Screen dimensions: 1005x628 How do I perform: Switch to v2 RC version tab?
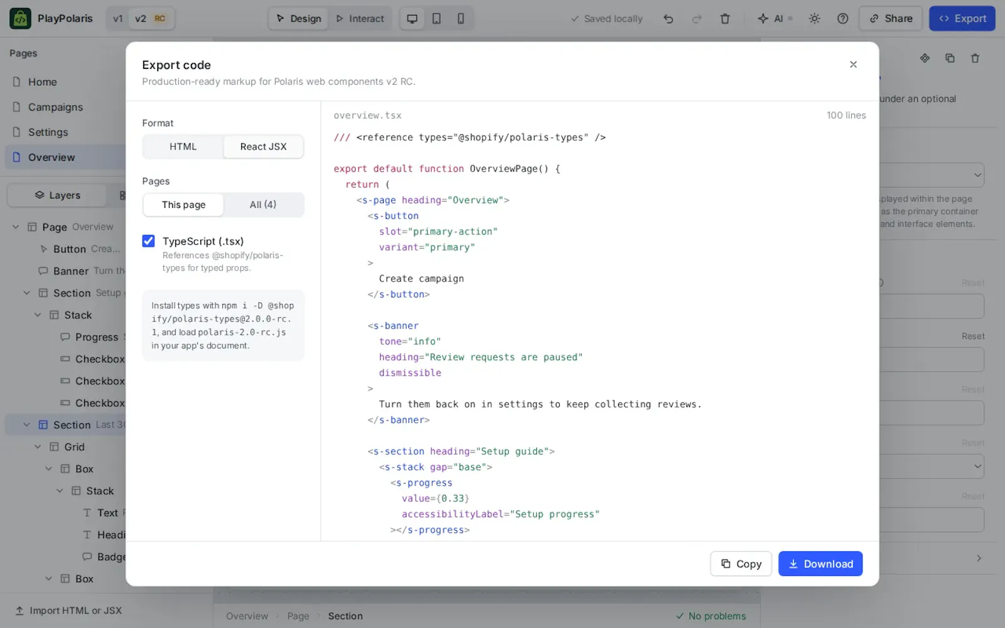click(x=150, y=19)
